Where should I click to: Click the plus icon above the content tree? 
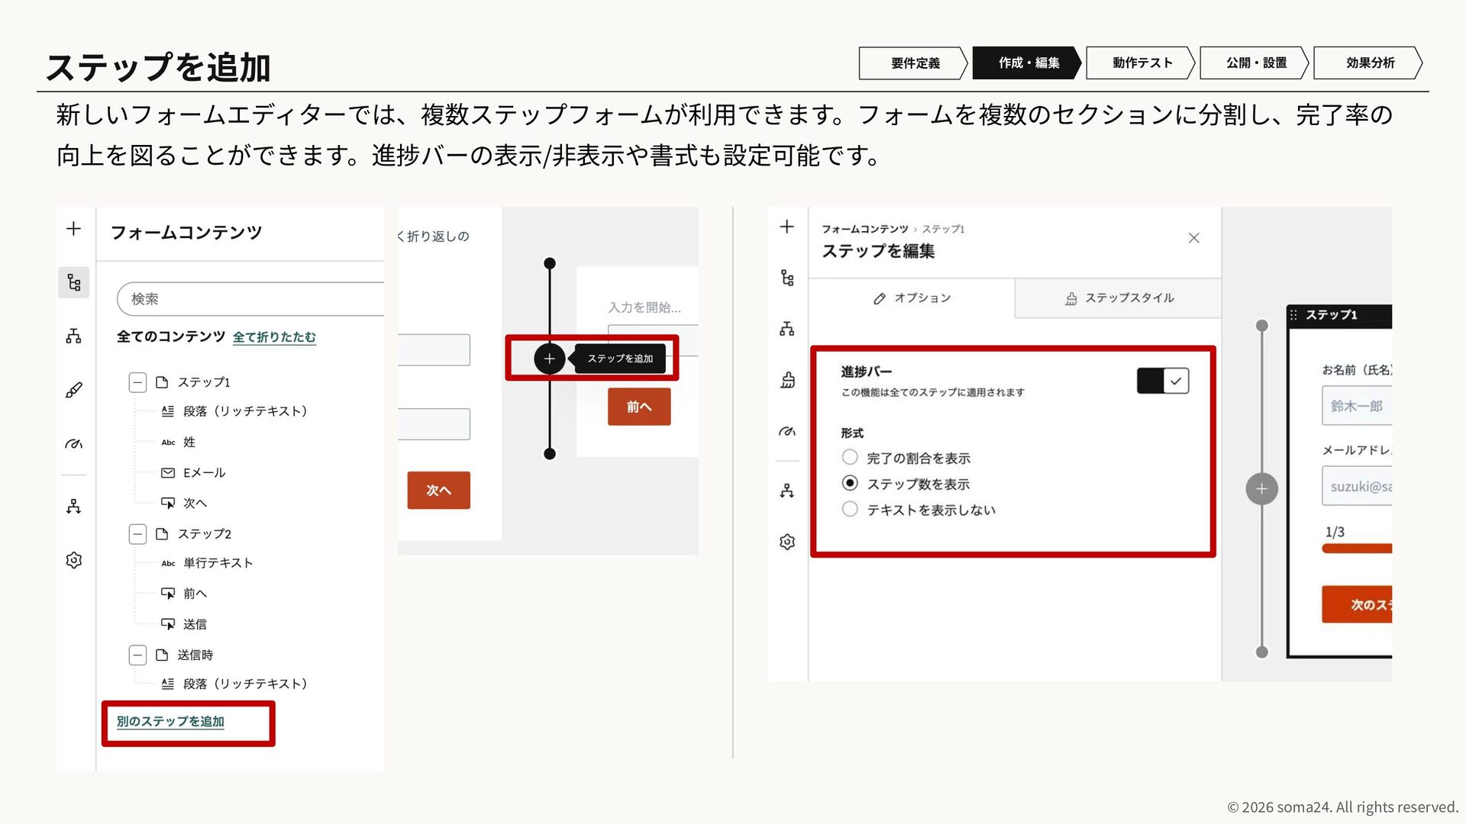coord(73,229)
